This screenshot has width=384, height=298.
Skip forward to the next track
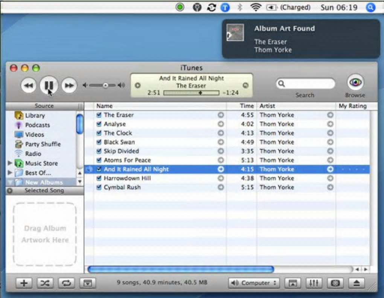click(x=69, y=85)
